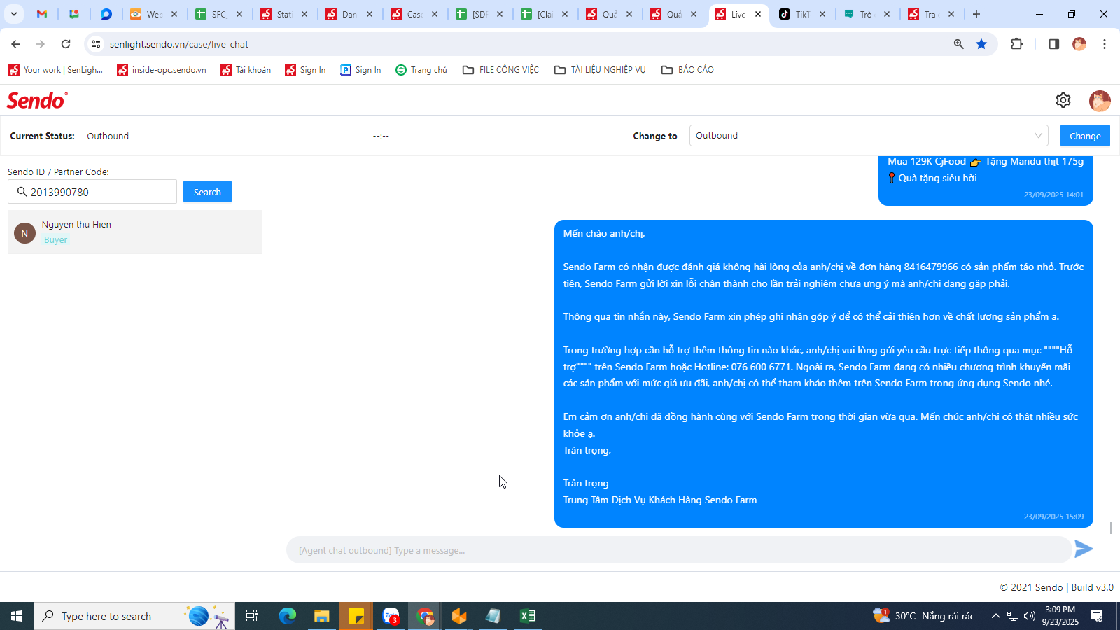Switch to the SFC tab

click(218, 14)
